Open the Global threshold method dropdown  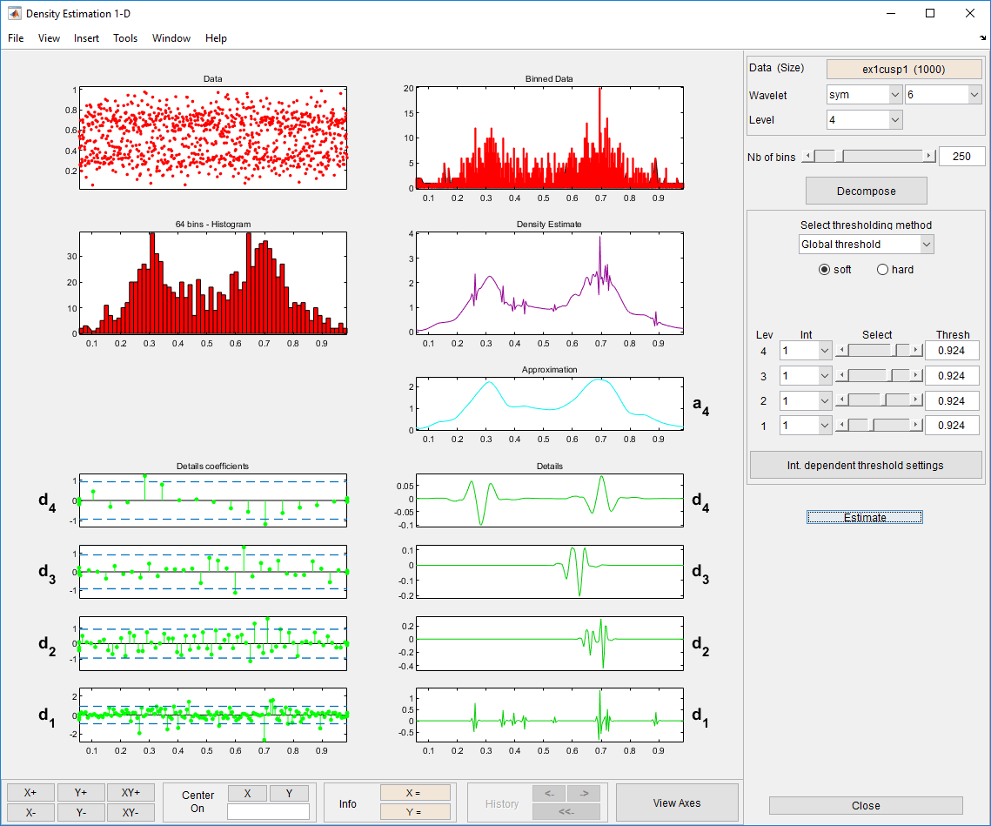point(866,245)
